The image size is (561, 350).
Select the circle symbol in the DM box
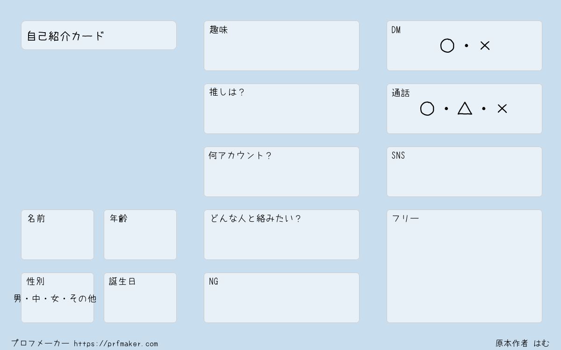(447, 46)
